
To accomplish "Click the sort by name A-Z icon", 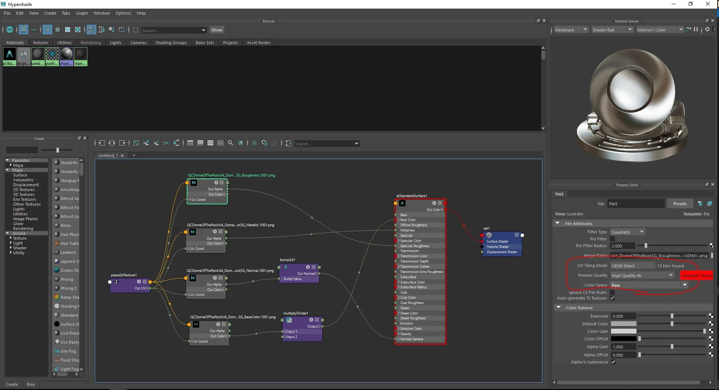I will pyautogui.click(x=92, y=30).
